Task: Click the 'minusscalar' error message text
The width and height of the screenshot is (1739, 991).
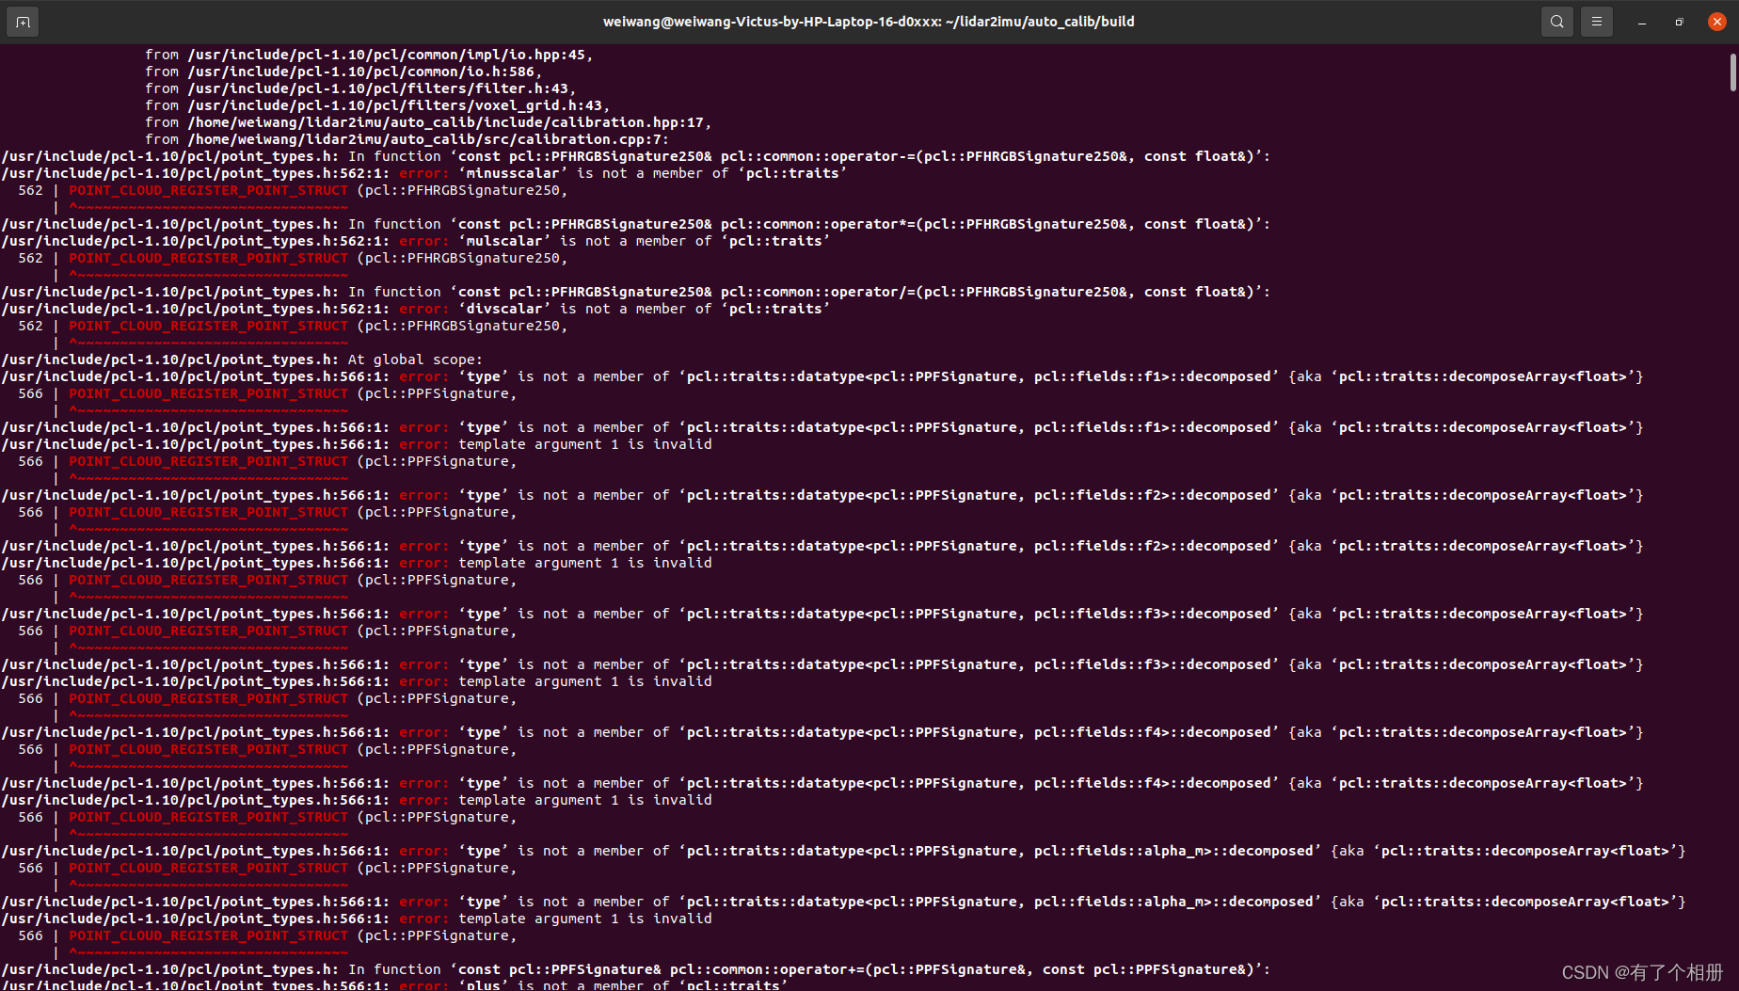Action: [x=423, y=173]
